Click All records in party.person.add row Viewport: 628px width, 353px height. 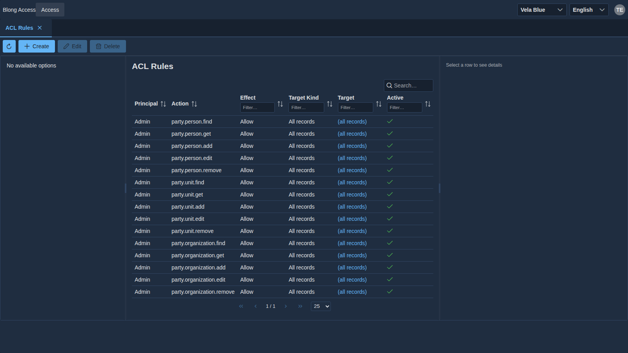pos(301,146)
